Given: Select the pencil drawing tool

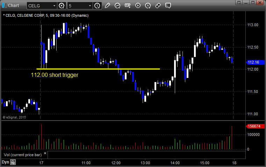Looking at the screenshot, I should (107, 6).
